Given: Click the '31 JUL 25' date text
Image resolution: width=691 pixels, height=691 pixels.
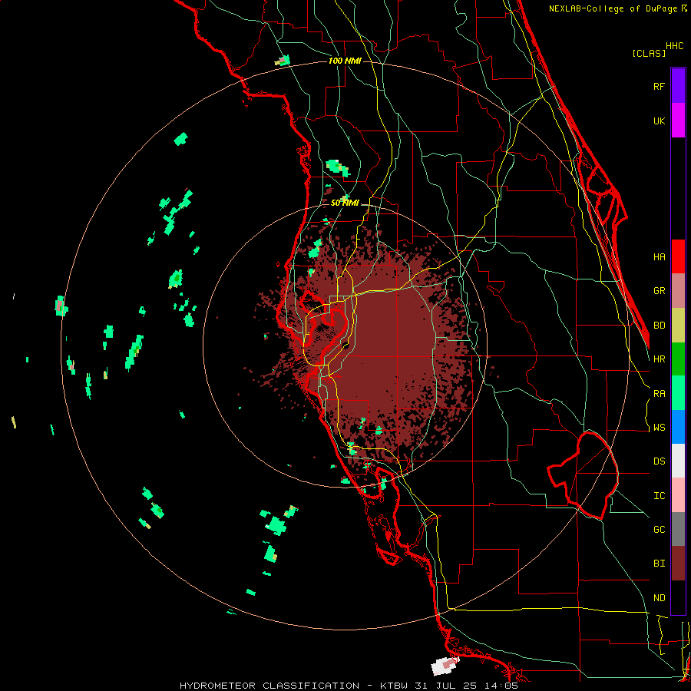Looking at the screenshot, I should click(446, 686).
